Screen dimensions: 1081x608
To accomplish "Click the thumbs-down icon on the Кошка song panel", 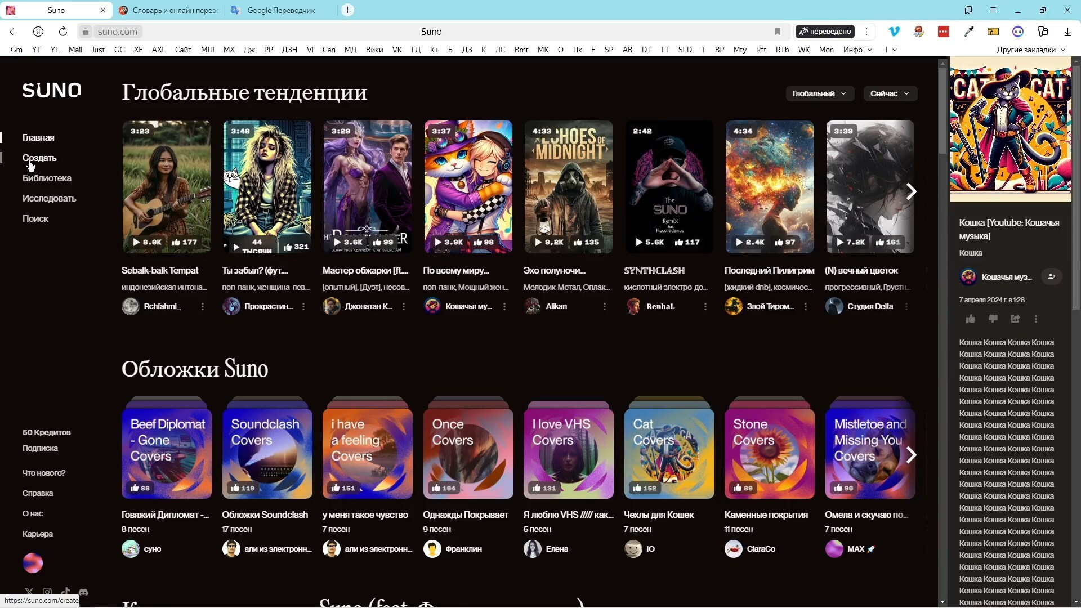I will tap(993, 319).
